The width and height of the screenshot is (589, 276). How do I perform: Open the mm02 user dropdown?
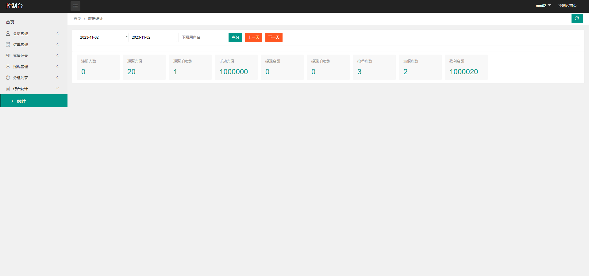[543, 6]
